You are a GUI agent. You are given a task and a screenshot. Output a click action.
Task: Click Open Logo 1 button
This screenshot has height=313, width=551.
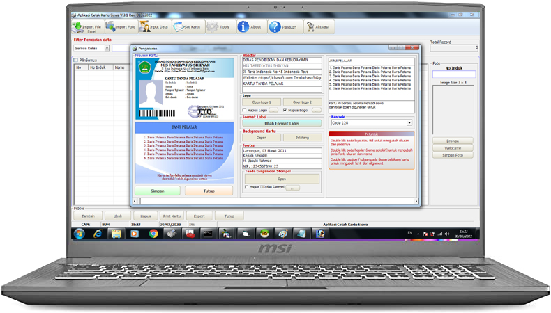(x=262, y=102)
